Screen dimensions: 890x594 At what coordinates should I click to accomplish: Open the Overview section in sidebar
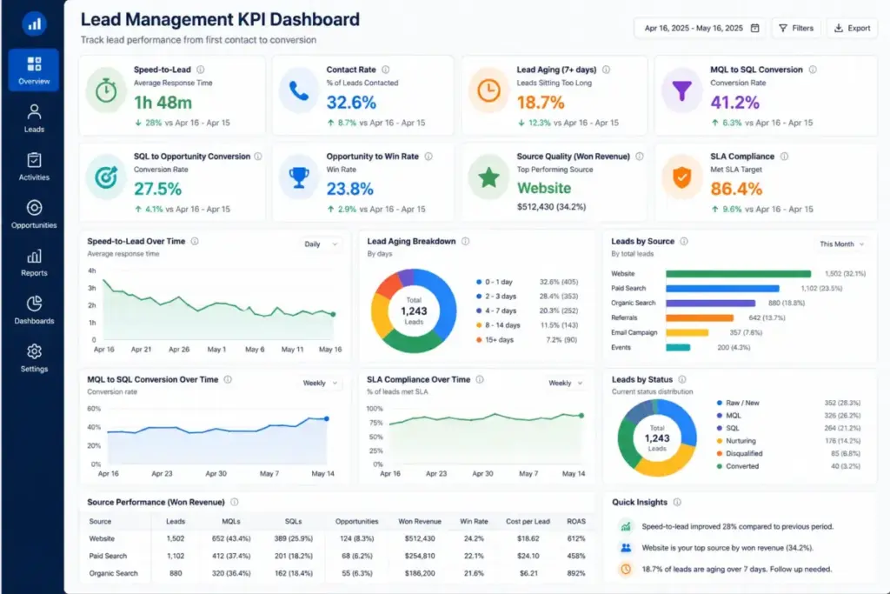coord(34,70)
